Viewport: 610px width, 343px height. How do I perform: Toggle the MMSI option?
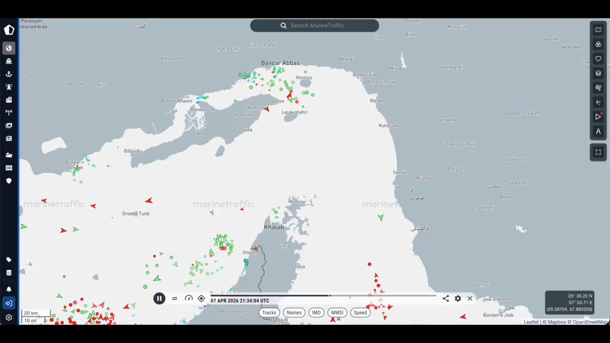[x=337, y=313]
